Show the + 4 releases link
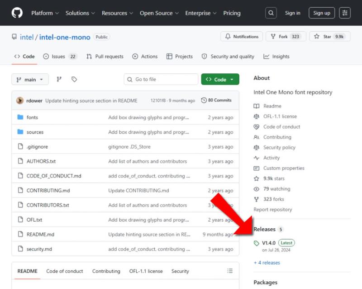Viewport: 362px width, 289px height. pos(267,263)
